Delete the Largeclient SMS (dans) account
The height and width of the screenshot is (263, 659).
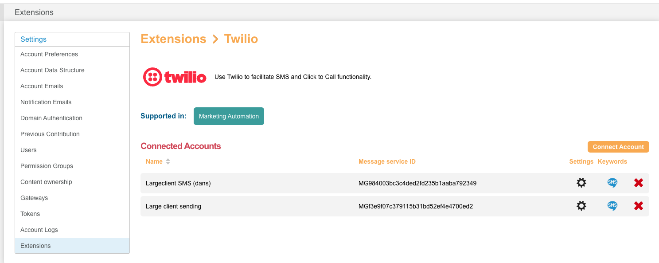638,182
